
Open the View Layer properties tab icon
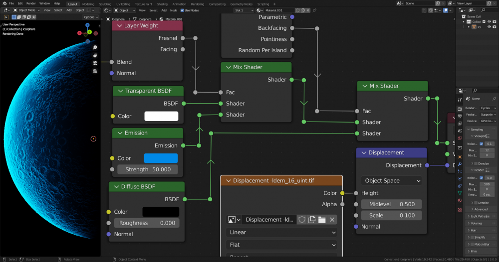460,124
